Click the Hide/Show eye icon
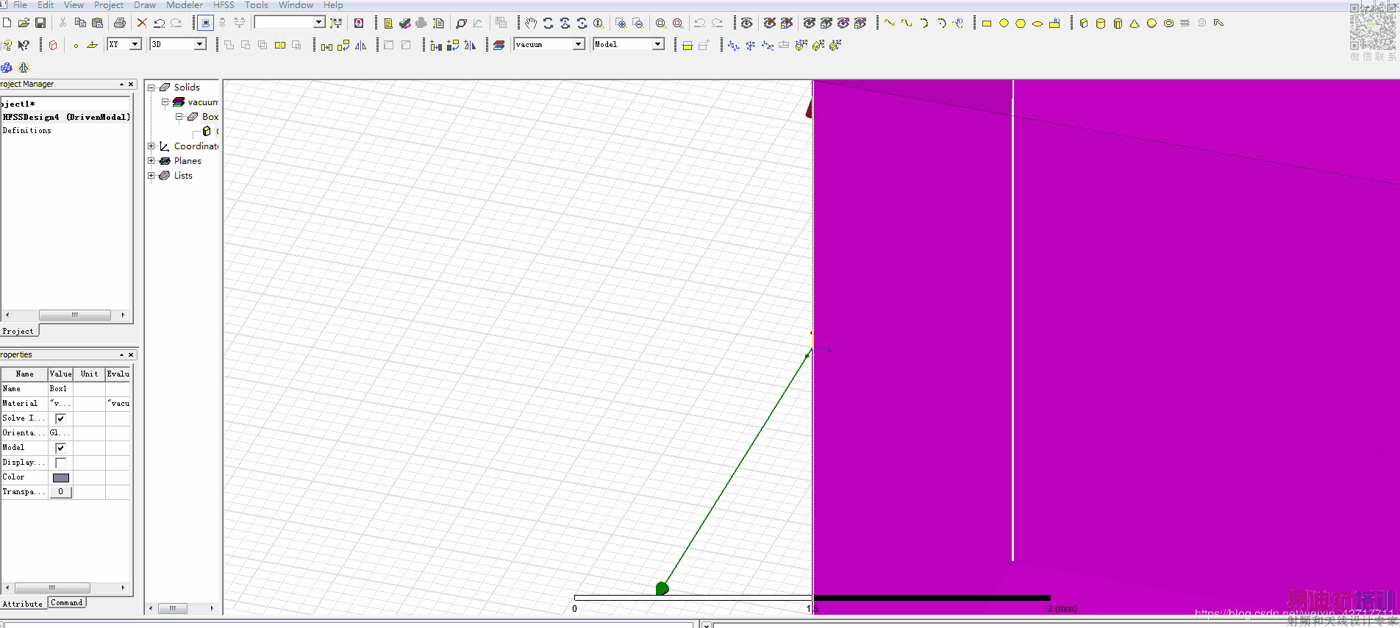The width and height of the screenshot is (1400, 628). pyautogui.click(x=746, y=24)
